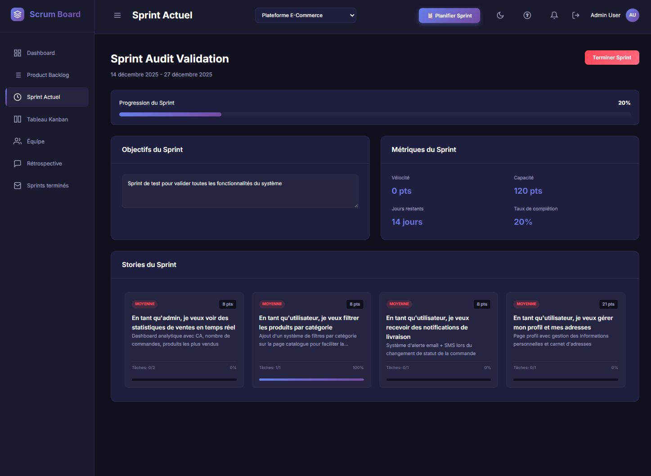This screenshot has width=651, height=476.
Task: Open the Équipe section
Action: 36,142
